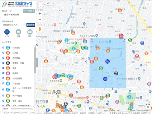Uncheck the 消防施設 layer checkbox
This screenshot has height=115, width=152.
(3, 58)
